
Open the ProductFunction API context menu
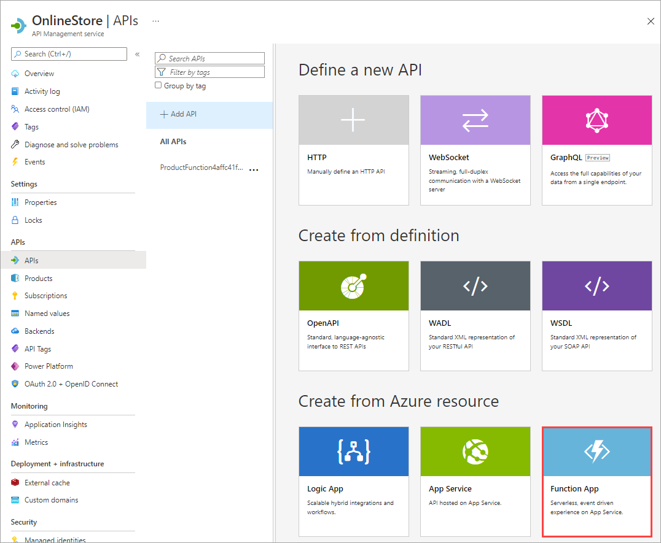coord(254,169)
